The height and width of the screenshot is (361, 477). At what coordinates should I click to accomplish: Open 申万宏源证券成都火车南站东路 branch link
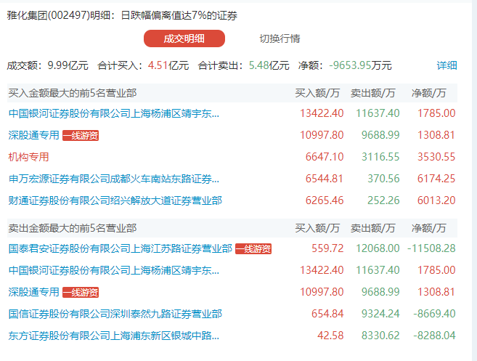click(114, 179)
